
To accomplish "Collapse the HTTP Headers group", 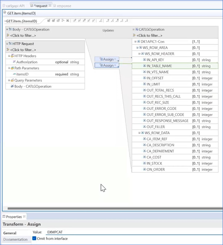I will 9,56.
